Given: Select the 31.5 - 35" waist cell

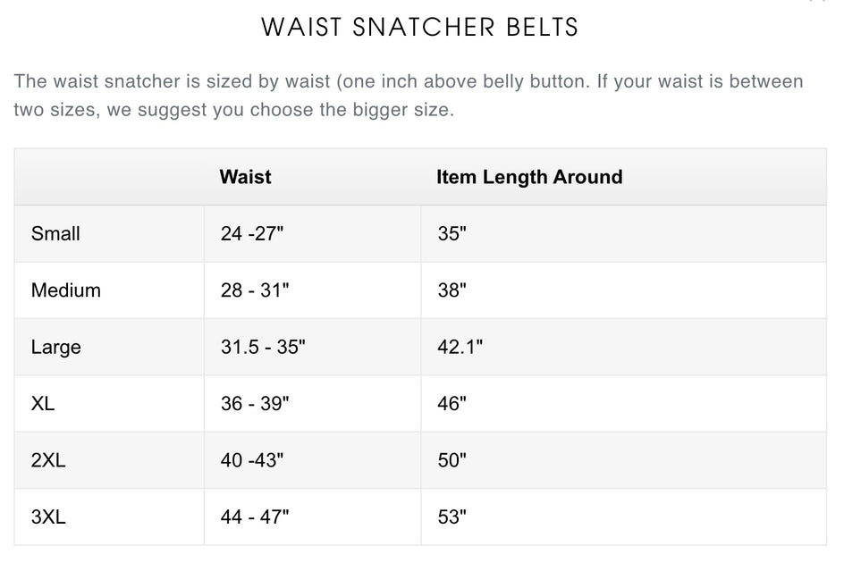Looking at the screenshot, I should (263, 347).
